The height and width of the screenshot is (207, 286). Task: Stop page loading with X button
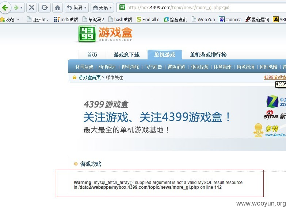[x=31, y=7]
